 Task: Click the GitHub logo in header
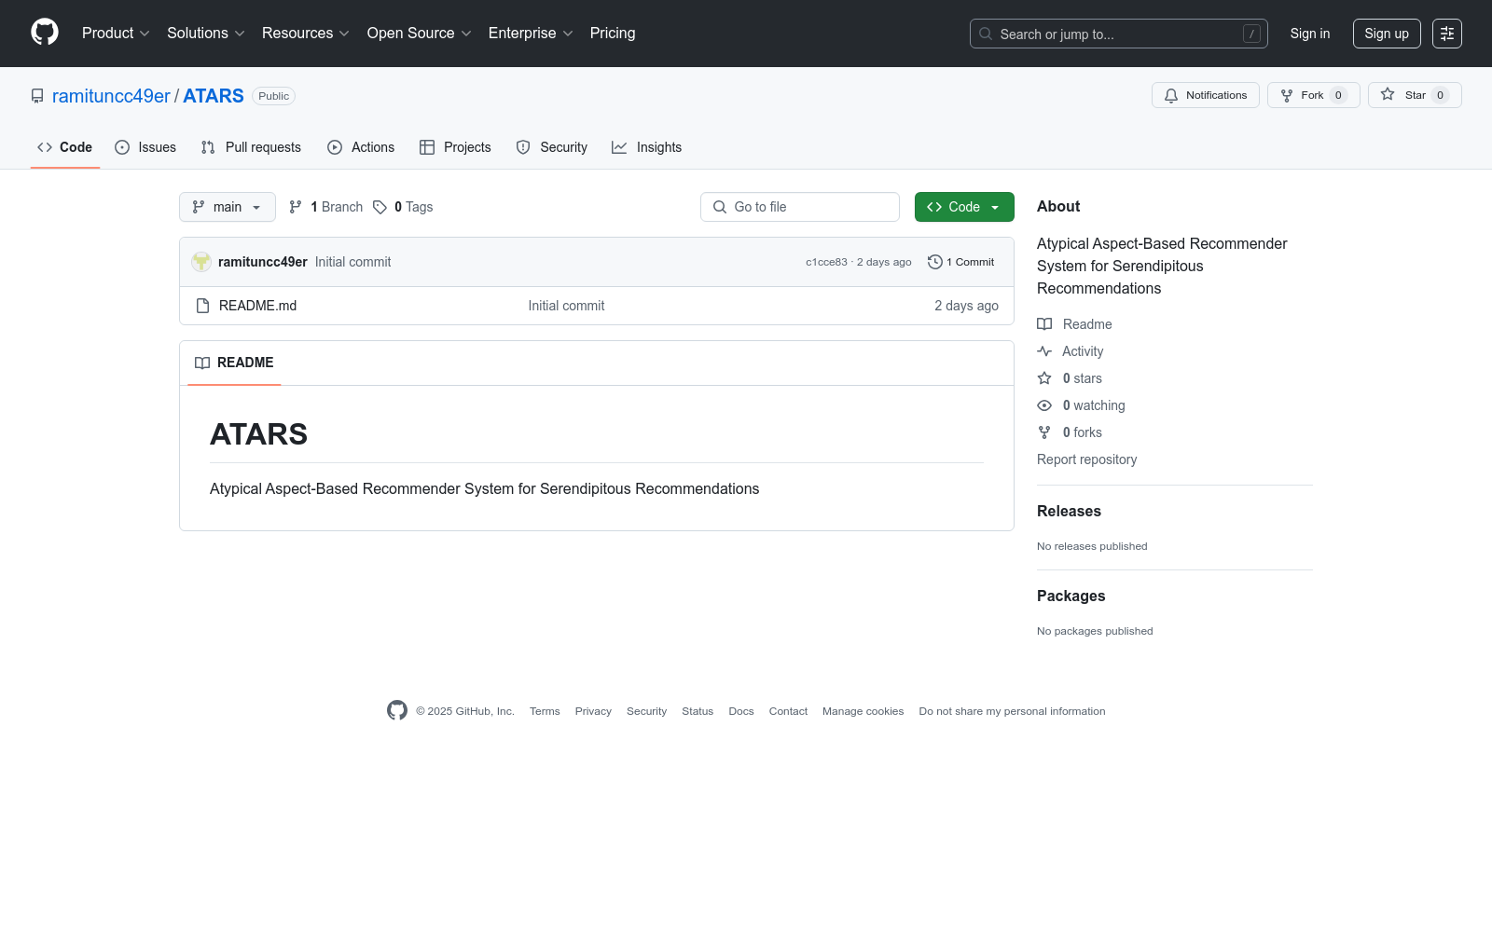tap(45, 33)
